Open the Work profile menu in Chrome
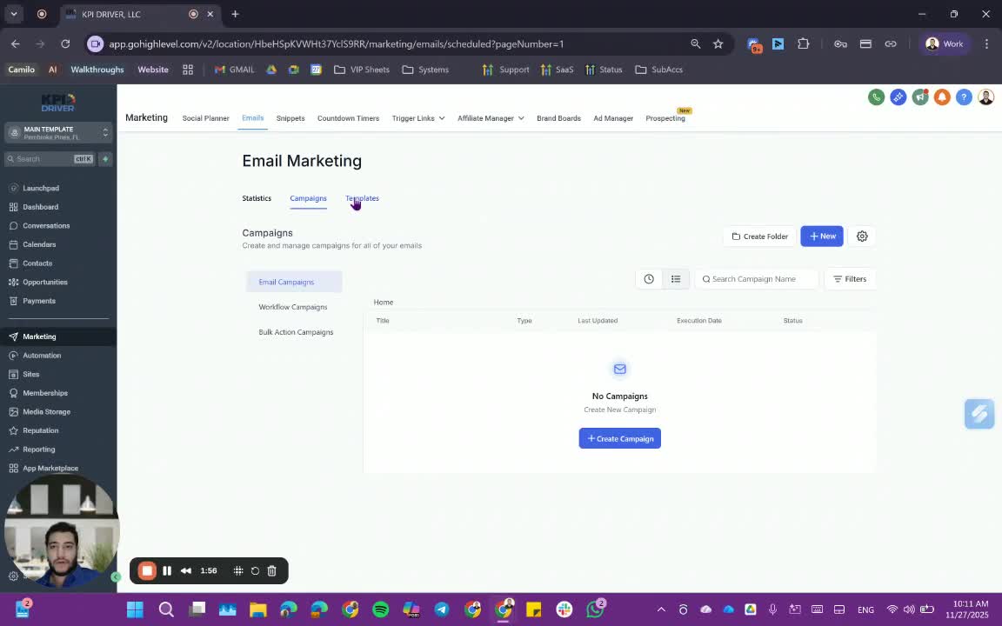Image resolution: width=1002 pixels, height=626 pixels. pyautogui.click(x=945, y=44)
